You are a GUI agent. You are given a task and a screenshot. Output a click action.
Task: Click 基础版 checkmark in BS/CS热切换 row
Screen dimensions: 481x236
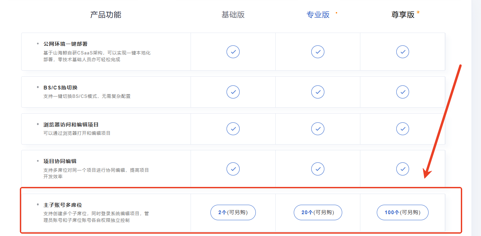click(x=233, y=92)
